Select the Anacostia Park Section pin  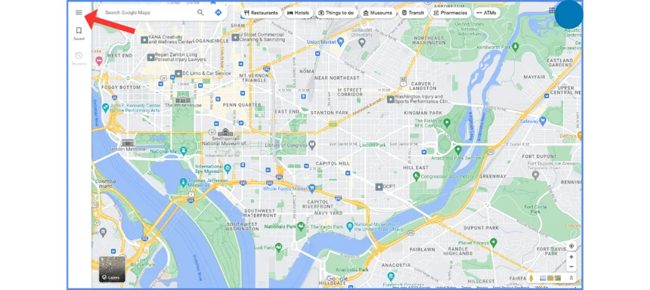pyautogui.click(x=458, y=150)
